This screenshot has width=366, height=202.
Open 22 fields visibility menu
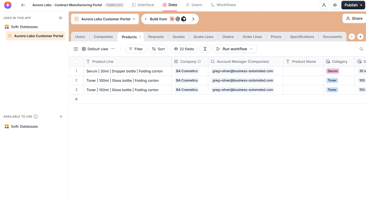(x=184, y=49)
